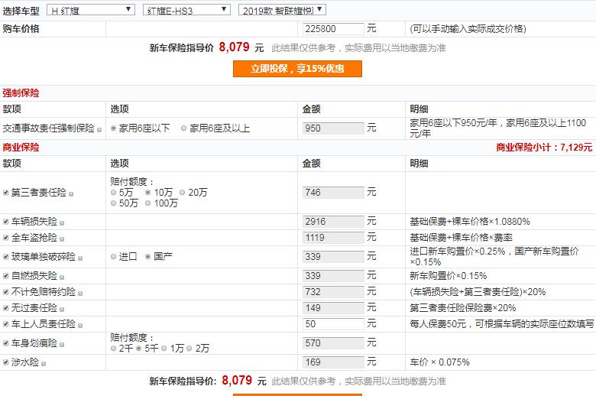Click the help icon beside 交通事故责任强制保险
The width and height of the screenshot is (596, 396).
coord(99,130)
